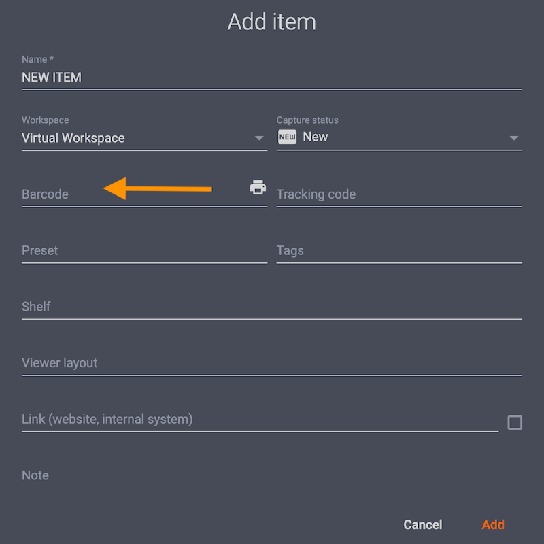Click the NEW capture status badge icon
The height and width of the screenshot is (544, 544).
point(287,137)
